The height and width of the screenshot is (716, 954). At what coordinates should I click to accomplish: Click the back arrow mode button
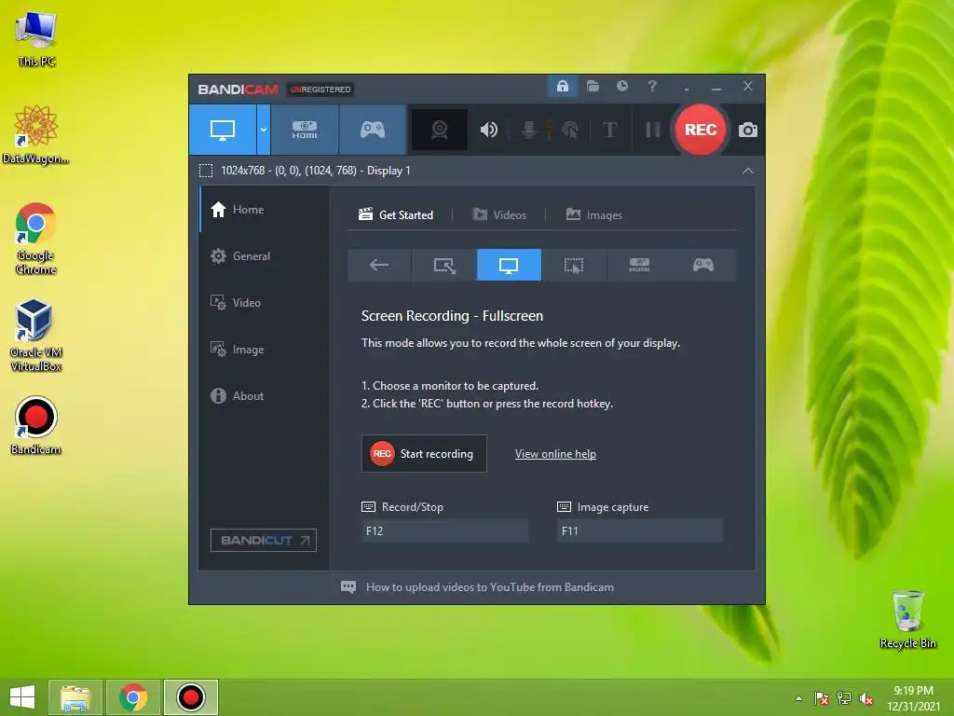click(379, 265)
